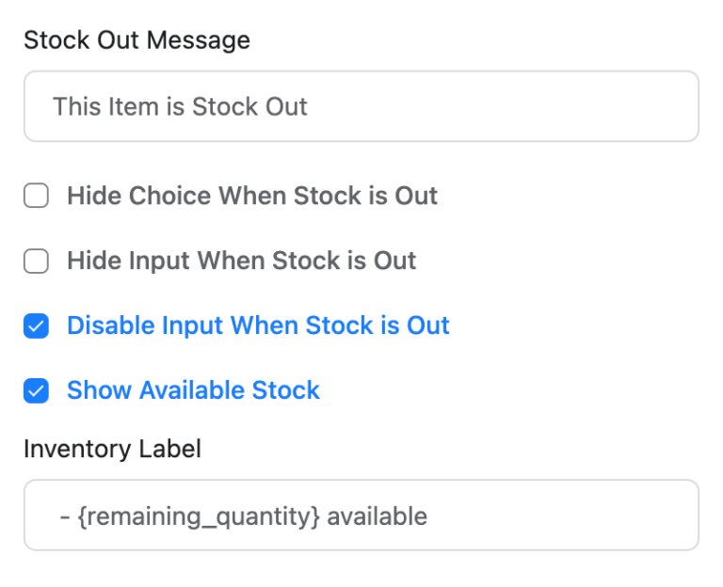This screenshot has height=587, width=723.
Task: Focus the Stock Out Message text field
Action: tap(361, 106)
